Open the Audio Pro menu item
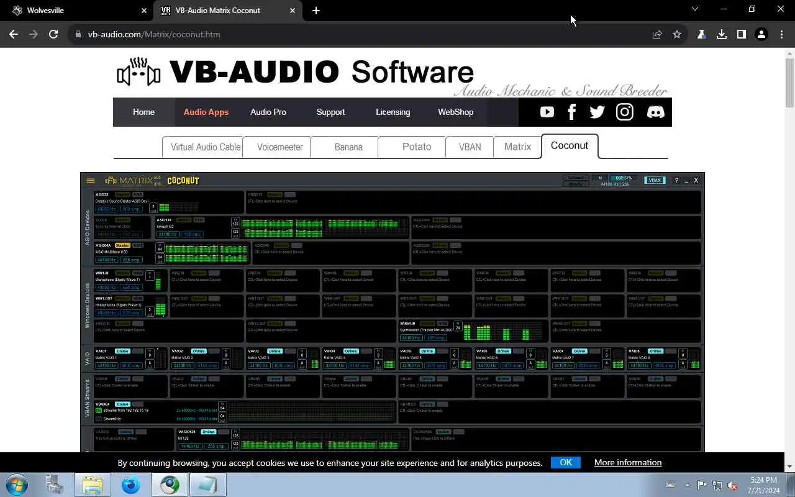The width and height of the screenshot is (795, 497). 268,112
